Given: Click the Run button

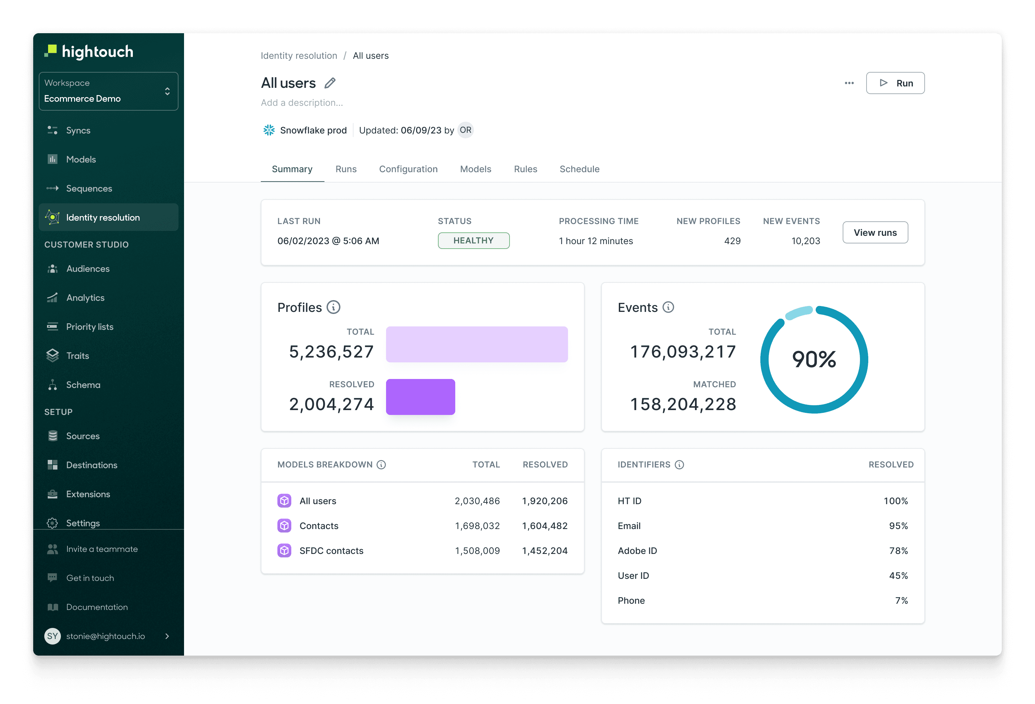Looking at the screenshot, I should tap(895, 83).
